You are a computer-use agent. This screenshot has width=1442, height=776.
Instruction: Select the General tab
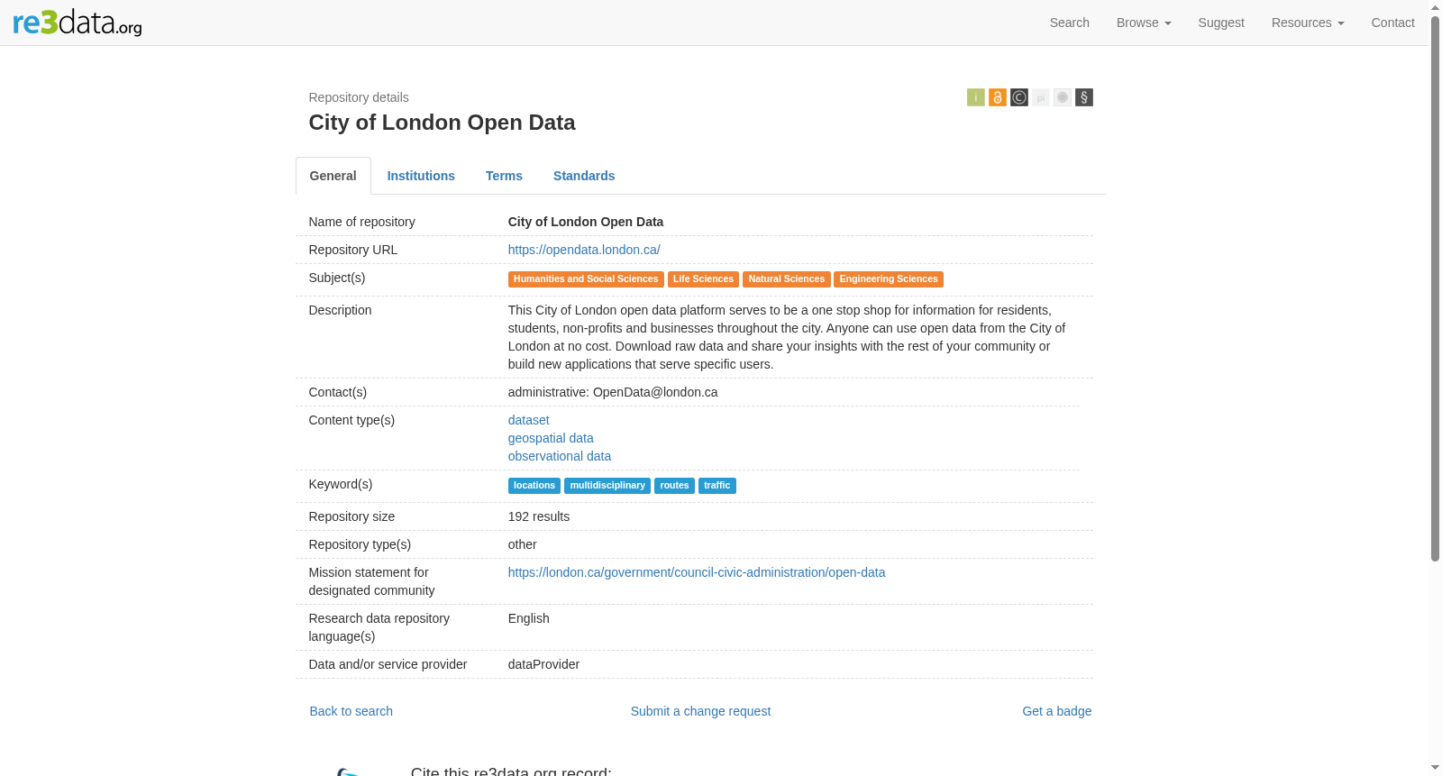coord(333,176)
